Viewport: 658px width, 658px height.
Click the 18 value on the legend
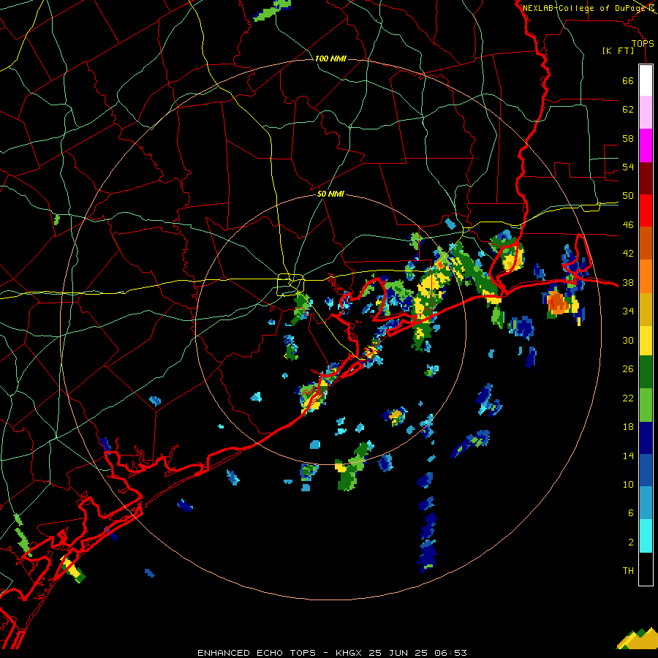tap(628, 427)
